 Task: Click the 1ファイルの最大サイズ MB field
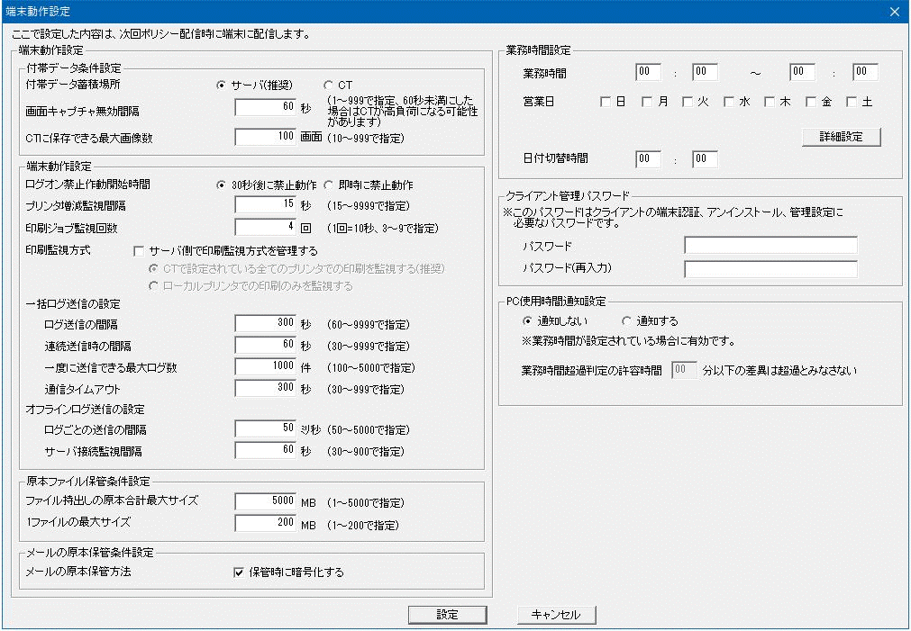[266, 523]
